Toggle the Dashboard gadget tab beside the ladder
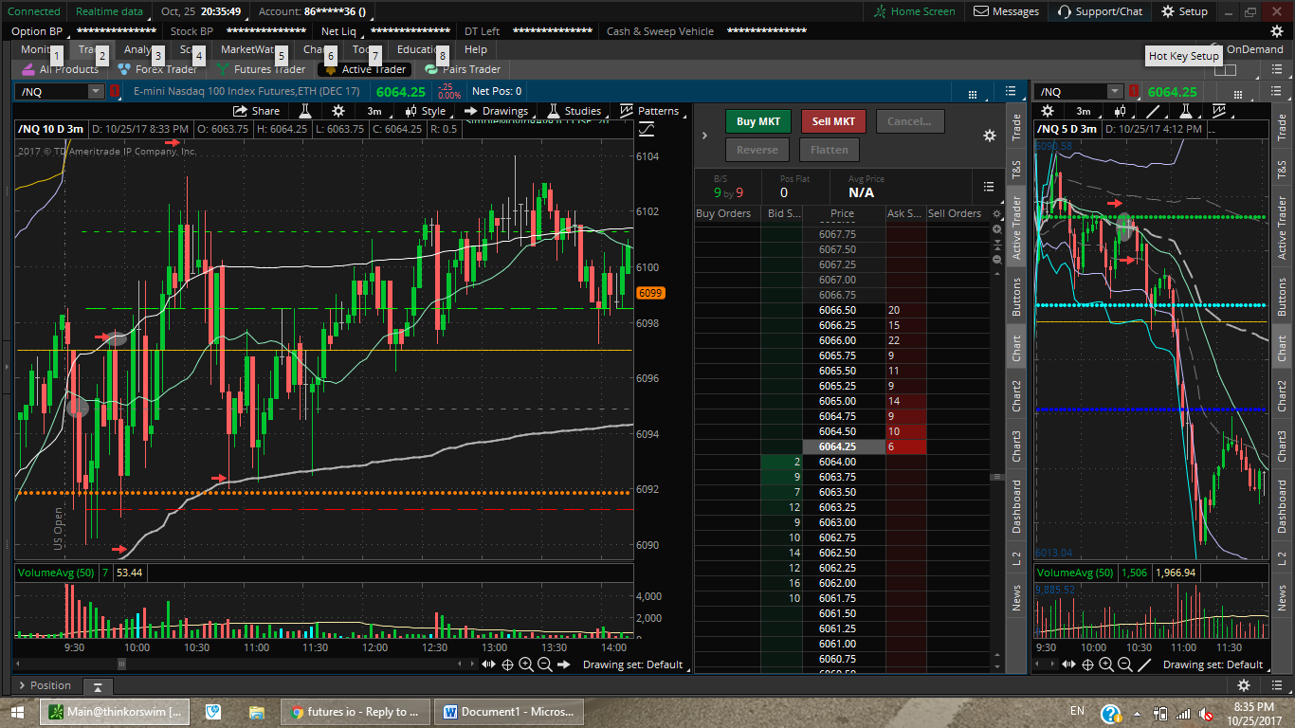Image resolution: width=1295 pixels, height=728 pixels. (x=1016, y=506)
